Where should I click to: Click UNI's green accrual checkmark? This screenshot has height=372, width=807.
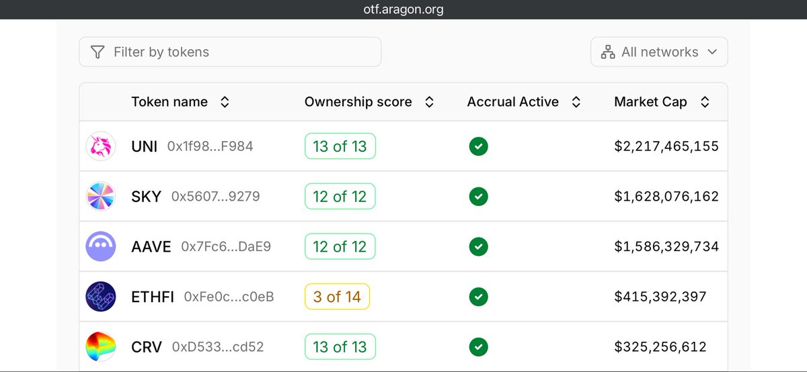478,146
